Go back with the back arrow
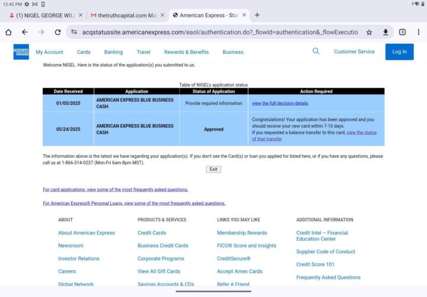Screen dimensions: 427x297 click(25, 32)
